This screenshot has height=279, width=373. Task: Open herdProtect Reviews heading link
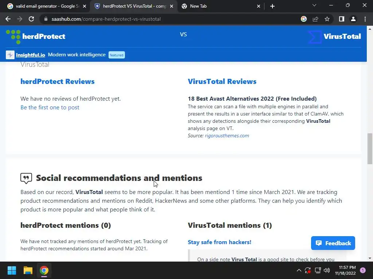pyautogui.click(x=57, y=81)
